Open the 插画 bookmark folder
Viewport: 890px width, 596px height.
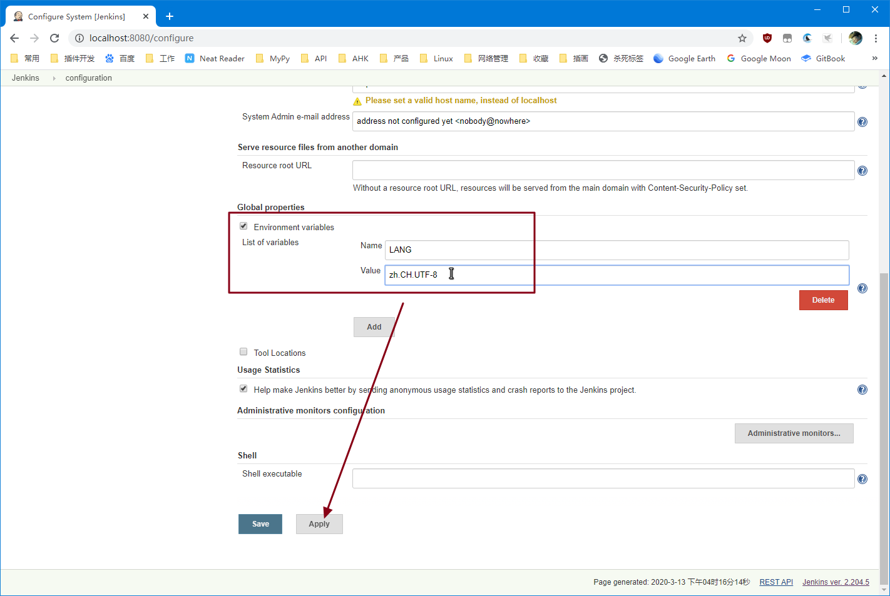574,58
